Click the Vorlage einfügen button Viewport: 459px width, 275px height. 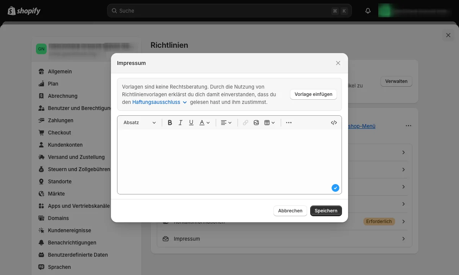pos(313,94)
